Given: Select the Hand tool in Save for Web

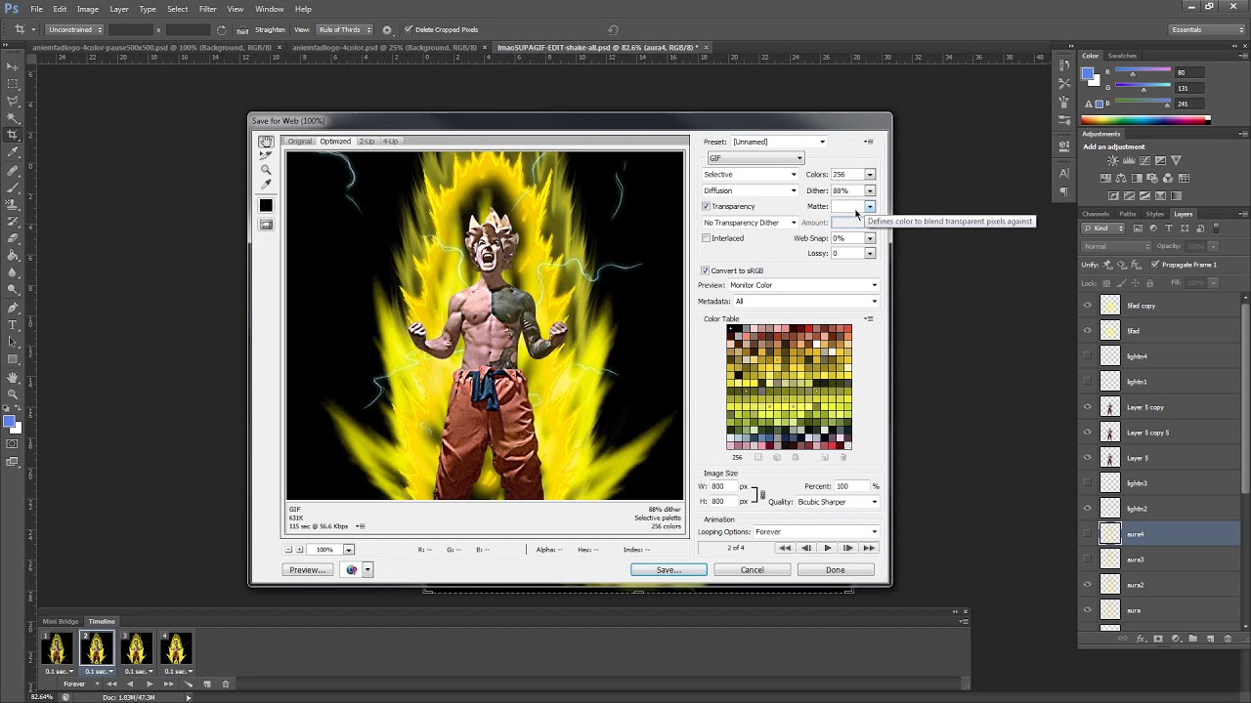Looking at the screenshot, I should 266,142.
